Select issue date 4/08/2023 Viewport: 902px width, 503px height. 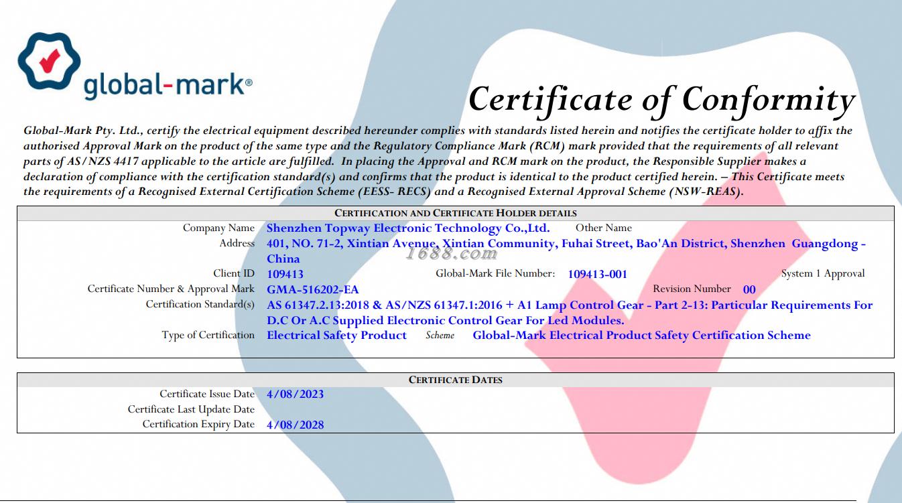coord(295,394)
